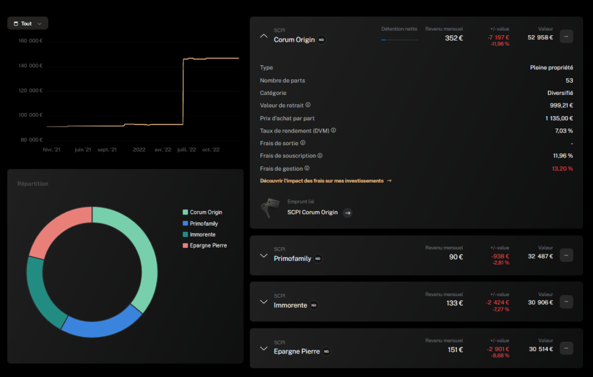Click the 160 000 € axis label
The width and height of the screenshot is (593, 377).
(31, 41)
